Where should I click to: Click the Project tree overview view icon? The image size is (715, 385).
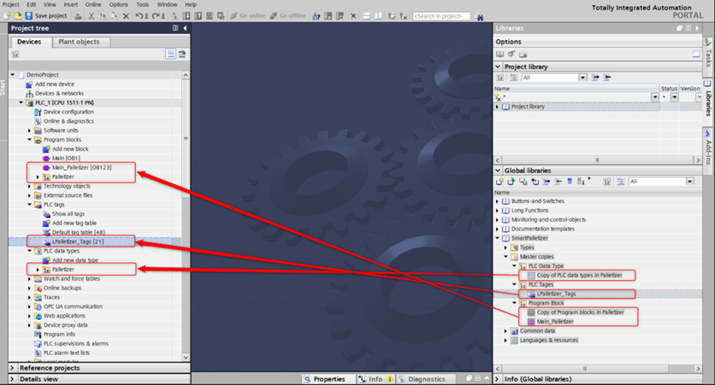[x=170, y=54]
